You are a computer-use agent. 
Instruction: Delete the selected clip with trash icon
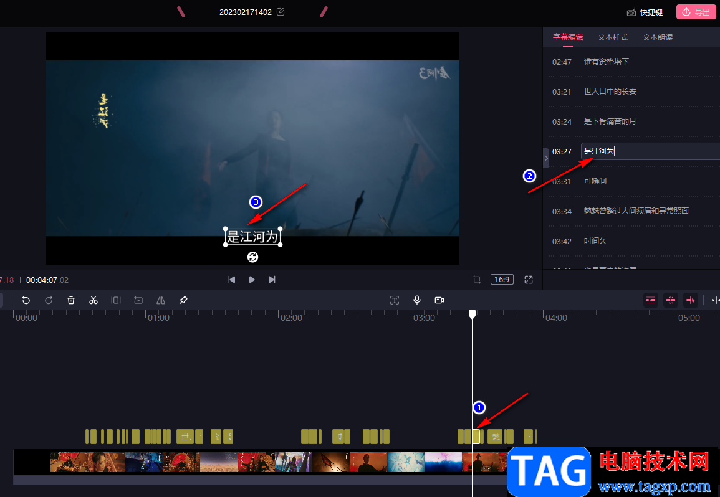71,300
